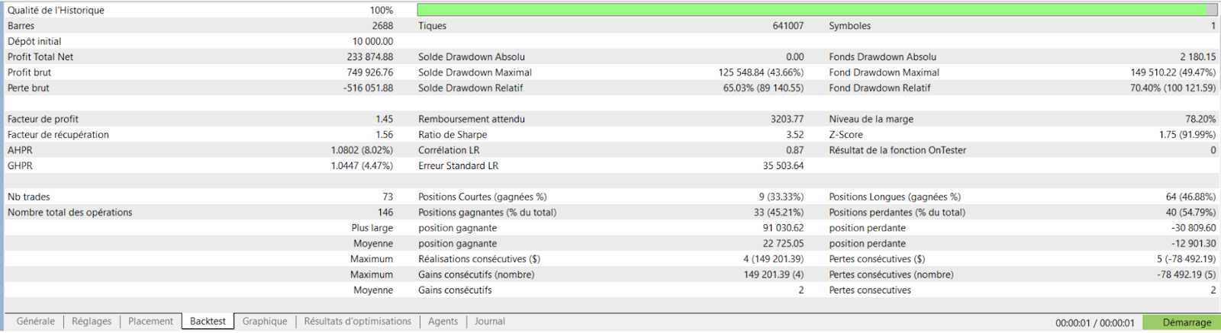Click the Ratio de Sharpe label

453,135
